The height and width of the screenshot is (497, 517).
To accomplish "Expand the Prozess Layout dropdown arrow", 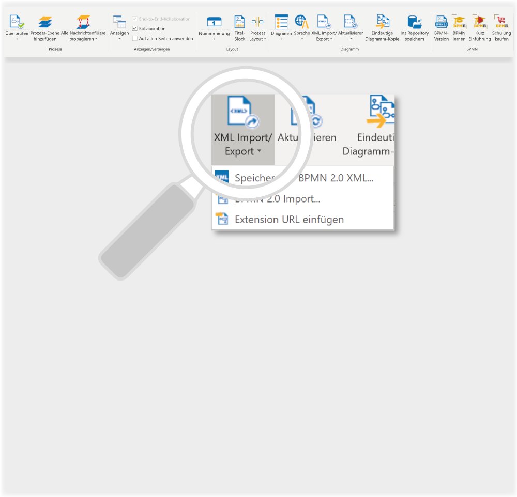I will click(x=265, y=39).
